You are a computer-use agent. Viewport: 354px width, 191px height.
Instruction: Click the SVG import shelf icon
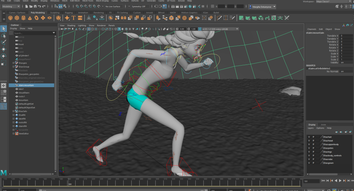coord(80,18)
